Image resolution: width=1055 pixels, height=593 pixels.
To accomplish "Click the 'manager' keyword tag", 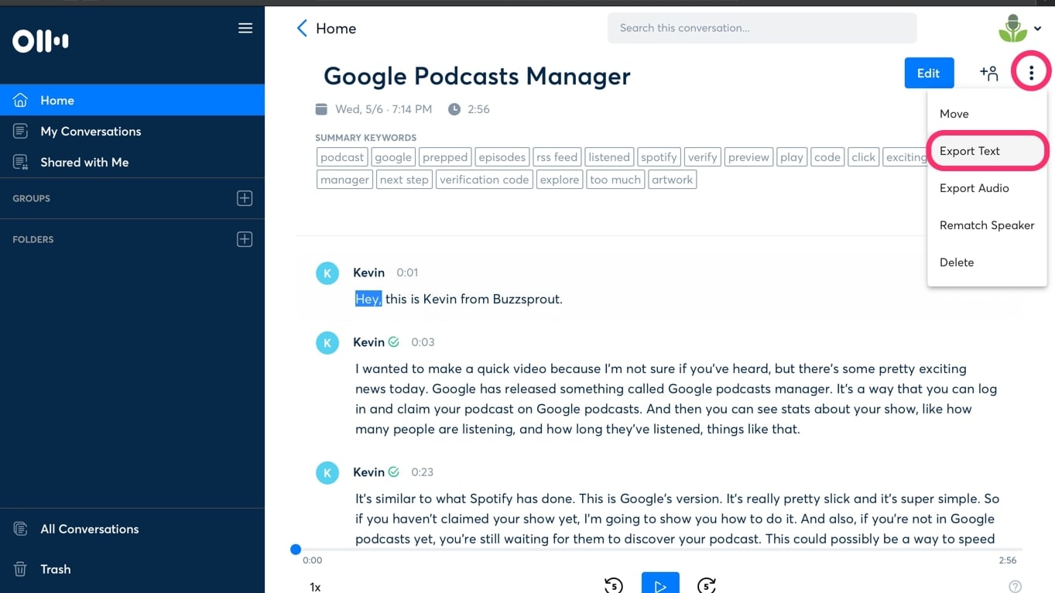I will point(345,180).
